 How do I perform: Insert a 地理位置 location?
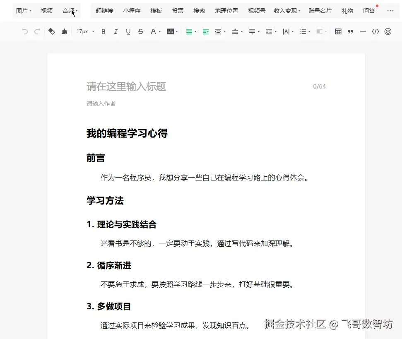tap(226, 11)
